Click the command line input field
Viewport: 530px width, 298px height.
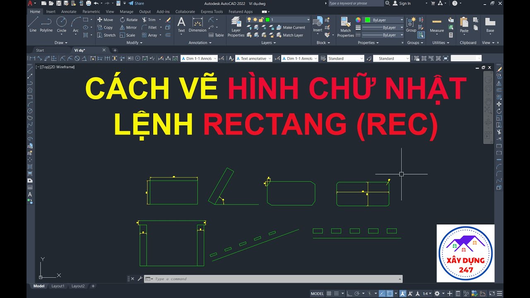273,279
